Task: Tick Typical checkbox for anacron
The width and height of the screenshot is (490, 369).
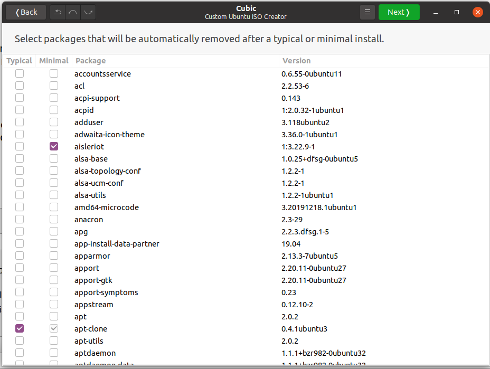Action: point(20,219)
